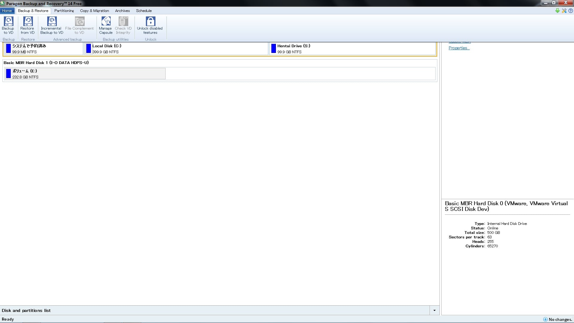
Task: Click unallocated space on Hard Disk 1
Action: [x=300, y=74]
